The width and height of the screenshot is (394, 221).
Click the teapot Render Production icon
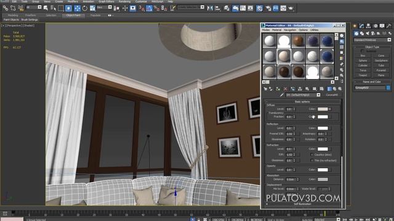click(291, 8)
